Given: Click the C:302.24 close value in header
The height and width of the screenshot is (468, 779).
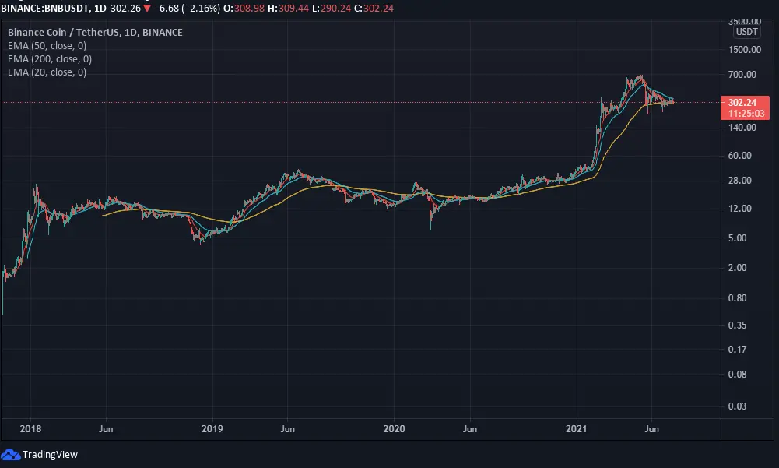Looking at the screenshot, I should click(374, 9).
